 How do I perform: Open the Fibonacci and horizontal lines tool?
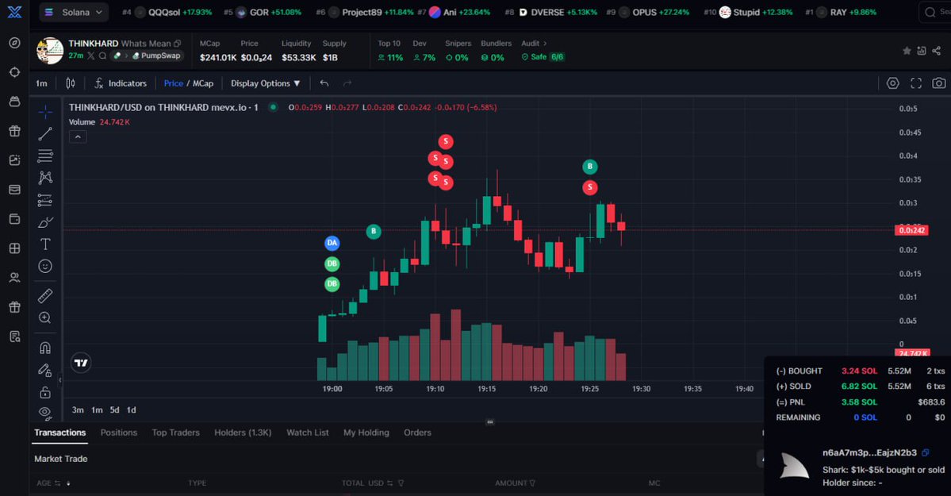(45, 156)
